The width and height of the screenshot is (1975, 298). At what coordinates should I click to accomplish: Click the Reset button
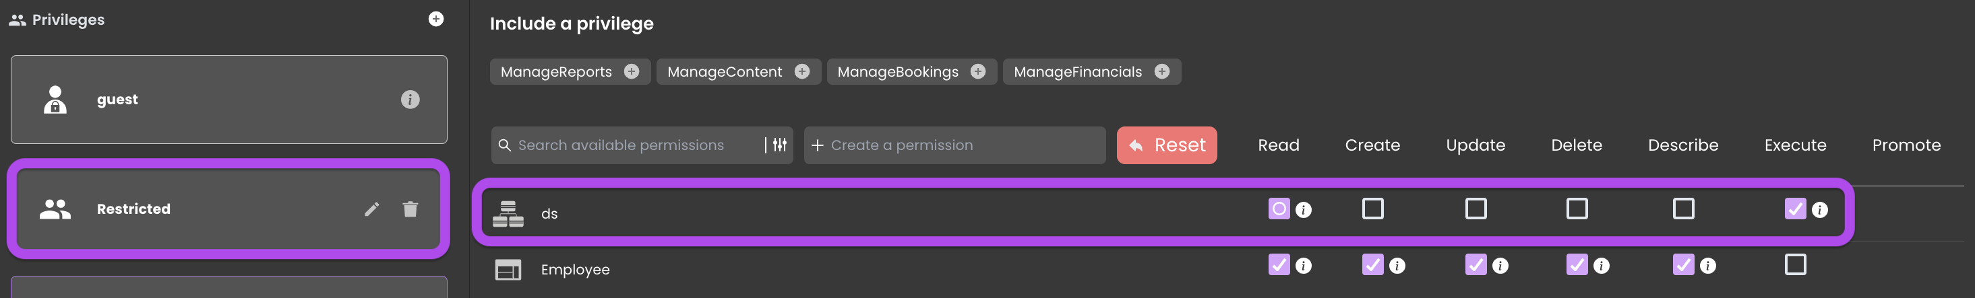tap(1167, 145)
